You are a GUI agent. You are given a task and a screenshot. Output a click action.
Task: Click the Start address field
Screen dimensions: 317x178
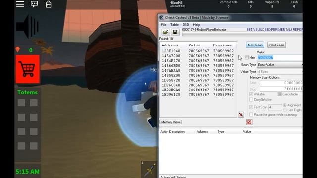(x=281, y=83)
